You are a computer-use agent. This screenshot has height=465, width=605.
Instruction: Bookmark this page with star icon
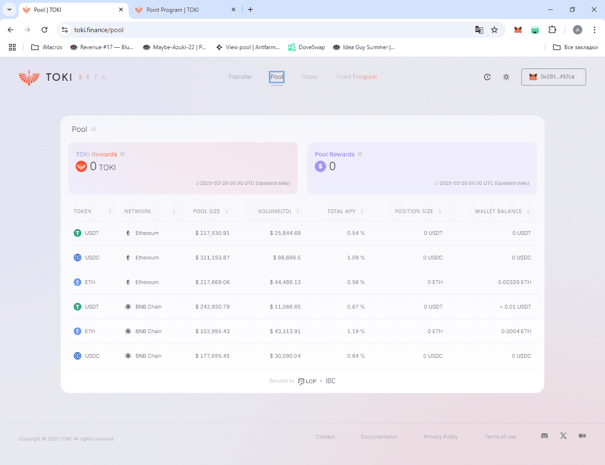(x=494, y=30)
